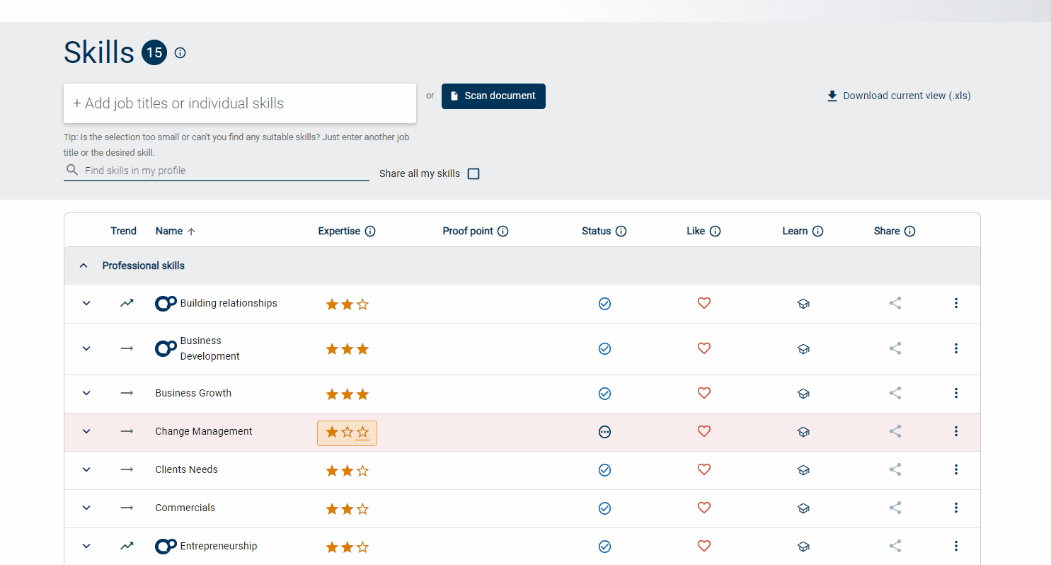Click the search magnifier in Find skills field
1051x565 pixels.
pos(71,170)
